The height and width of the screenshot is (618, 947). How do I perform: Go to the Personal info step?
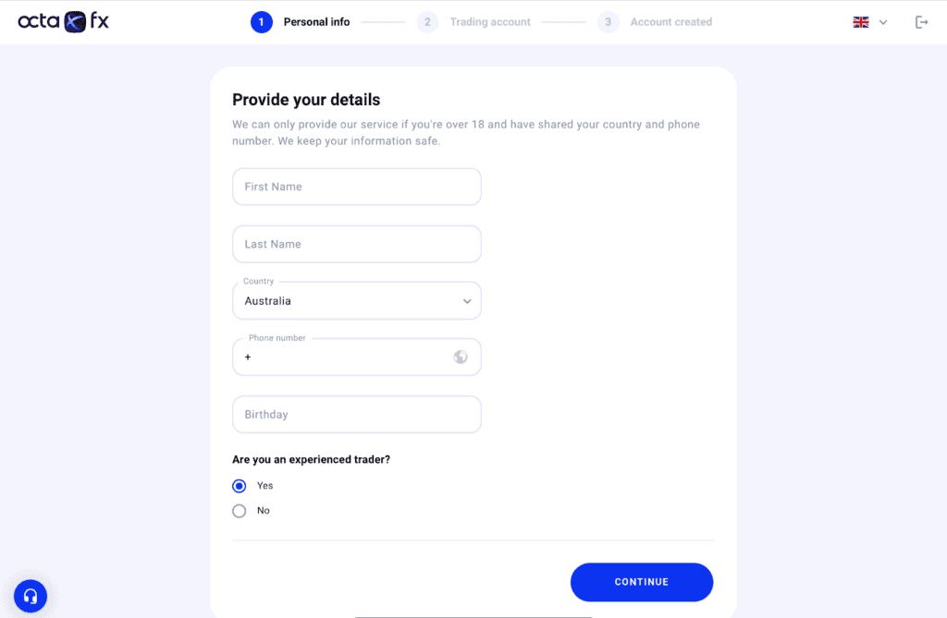316,22
